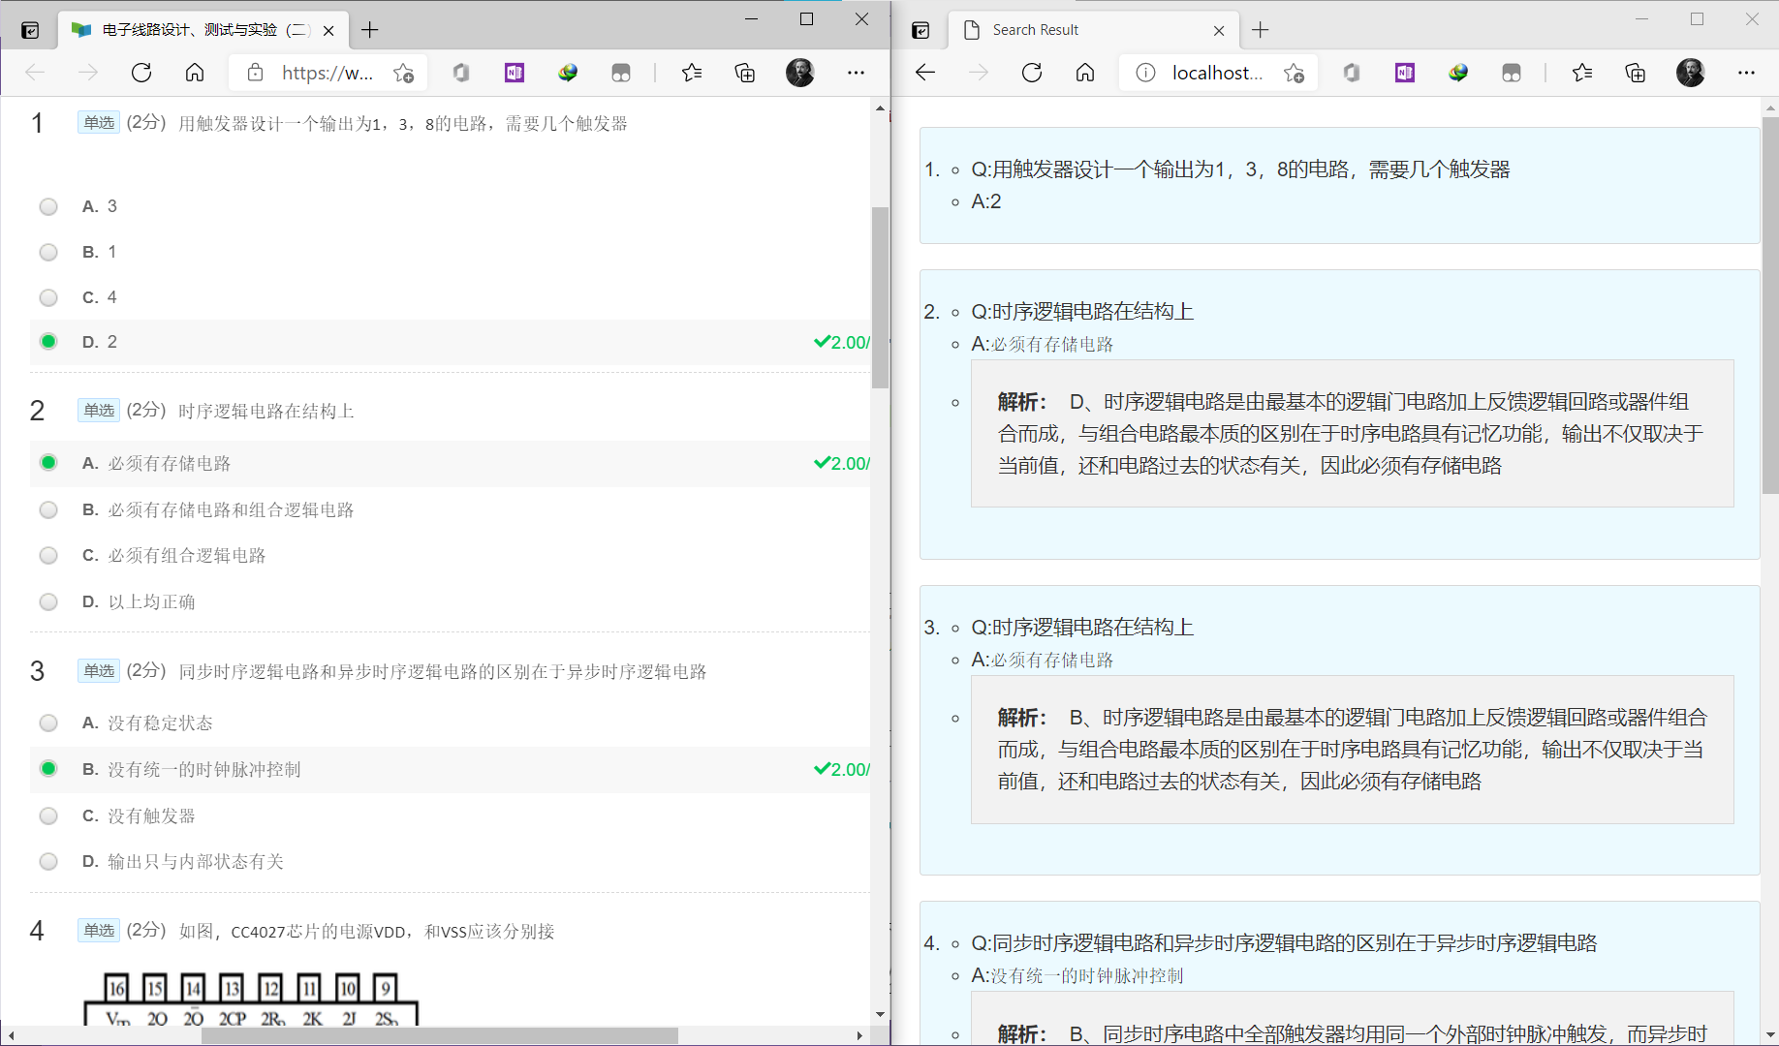Click the answer text A:2 in search results
Image resolution: width=1779 pixels, height=1046 pixels.
tap(986, 201)
